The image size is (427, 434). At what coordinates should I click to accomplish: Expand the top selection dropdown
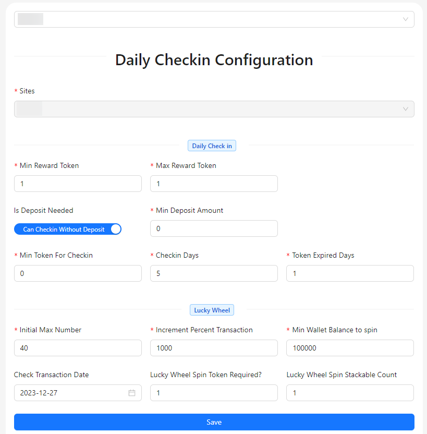214,19
